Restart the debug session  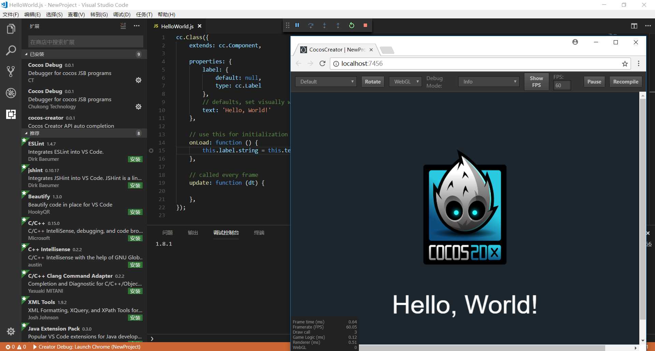click(352, 25)
